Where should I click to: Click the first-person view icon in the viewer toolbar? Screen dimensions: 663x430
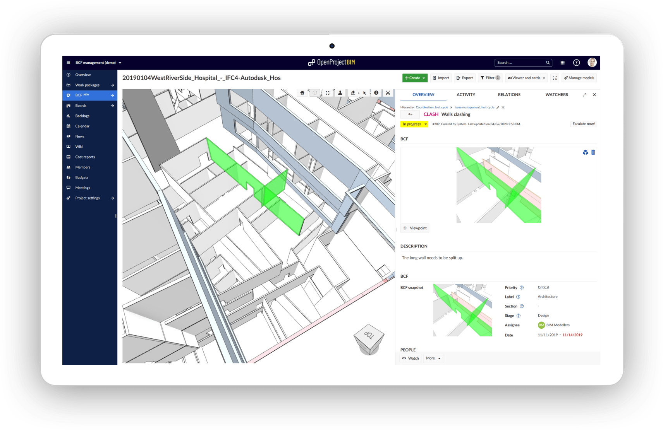point(340,93)
